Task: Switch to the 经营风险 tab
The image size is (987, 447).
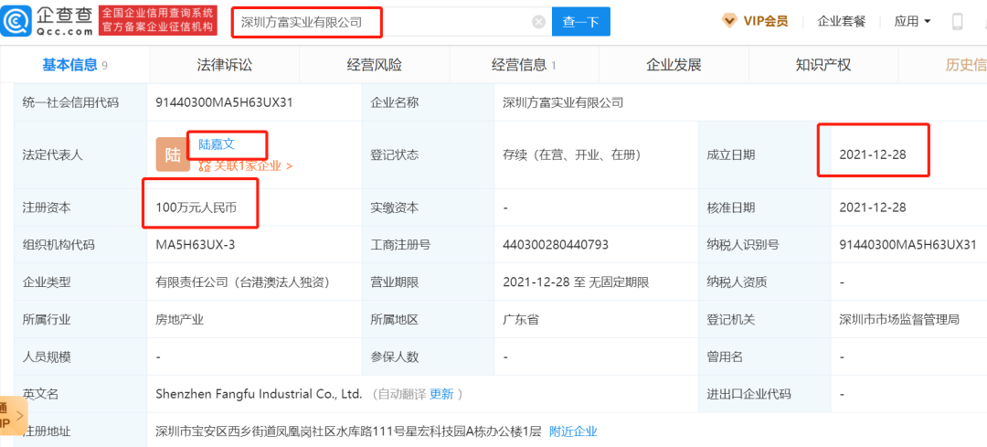Action: click(x=374, y=64)
